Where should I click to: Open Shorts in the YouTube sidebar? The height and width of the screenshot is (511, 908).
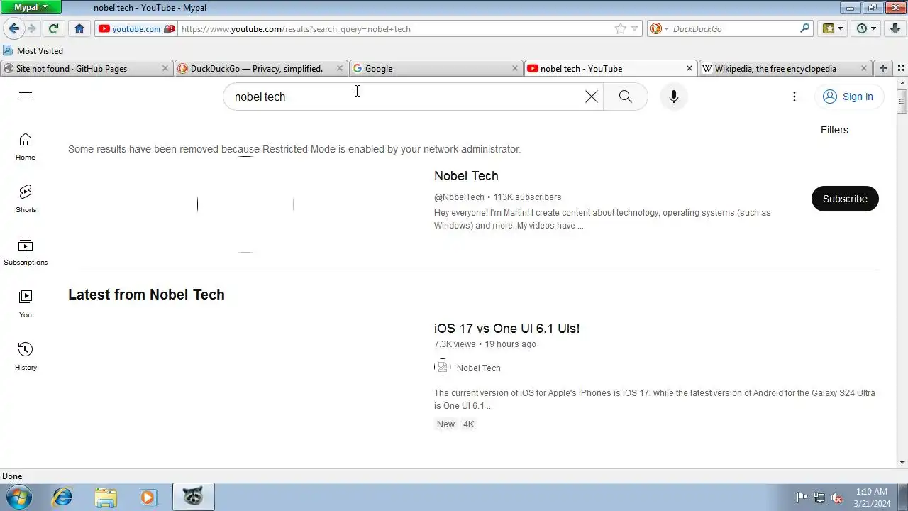(x=26, y=199)
